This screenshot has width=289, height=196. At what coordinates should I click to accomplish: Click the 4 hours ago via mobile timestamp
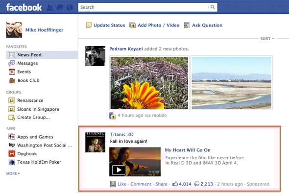coord(142,116)
